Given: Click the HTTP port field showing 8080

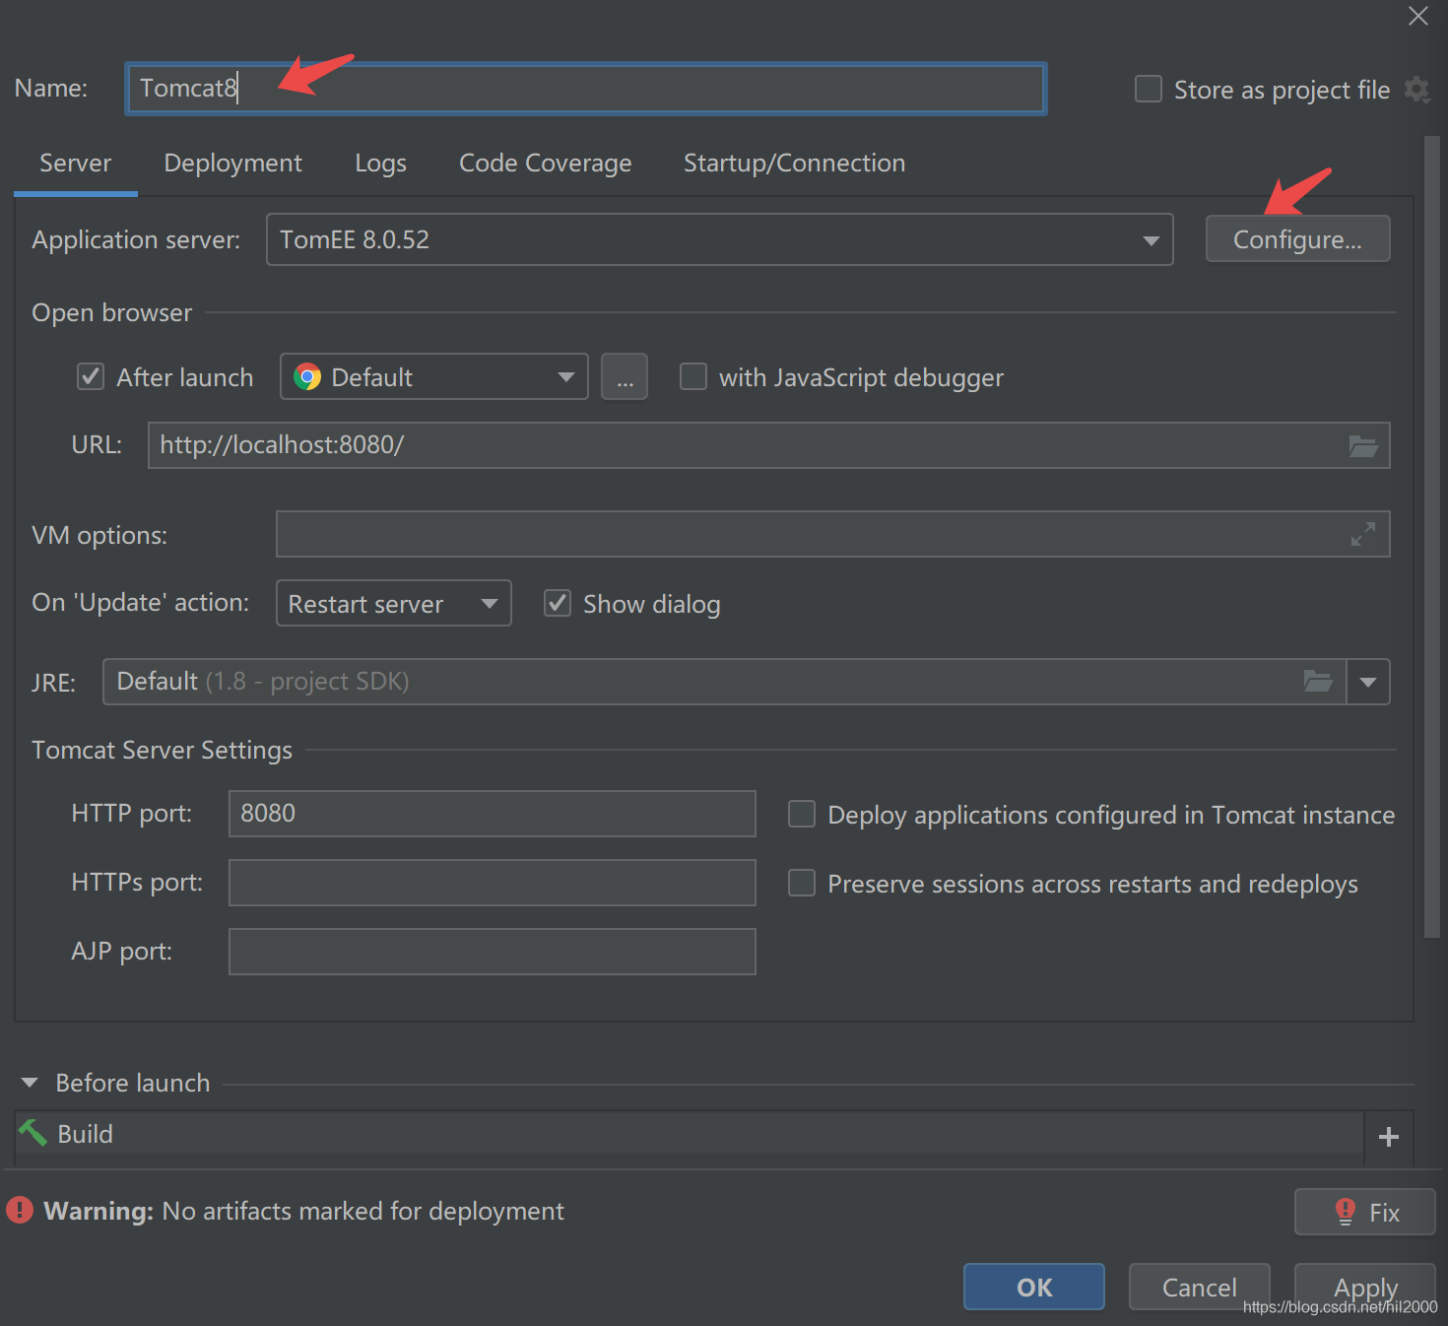Looking at the screenshot, I should click(493, 814).
